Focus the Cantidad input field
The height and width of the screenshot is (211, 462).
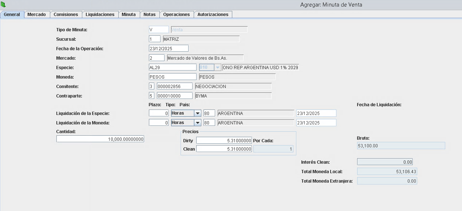[100, 139]
